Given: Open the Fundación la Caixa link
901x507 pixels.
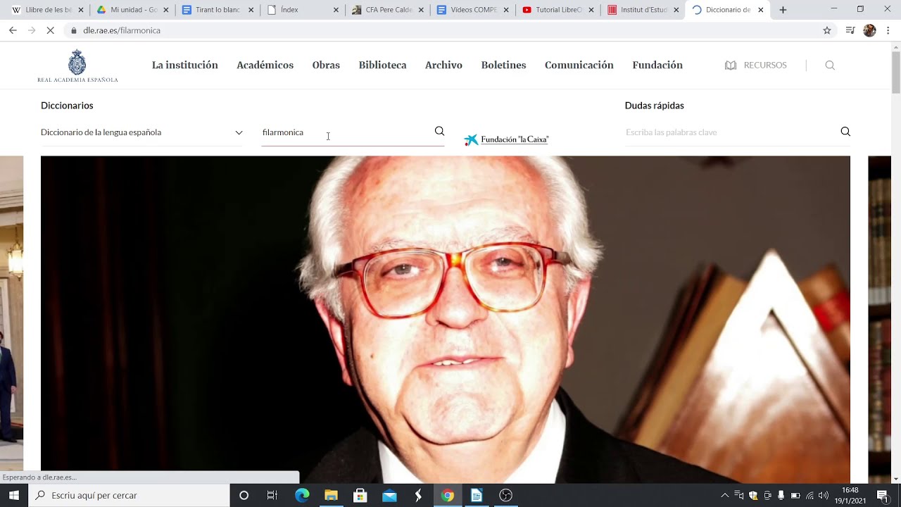Looking at the screenshot, I should click(x=507, y=139).
